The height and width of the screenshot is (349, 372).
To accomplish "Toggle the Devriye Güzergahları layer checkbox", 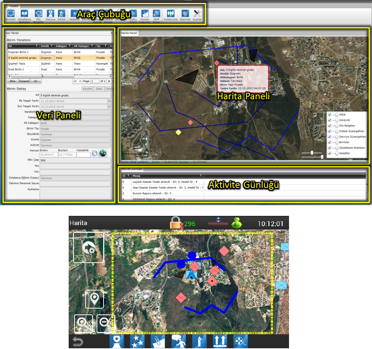I will coord(329,136).
